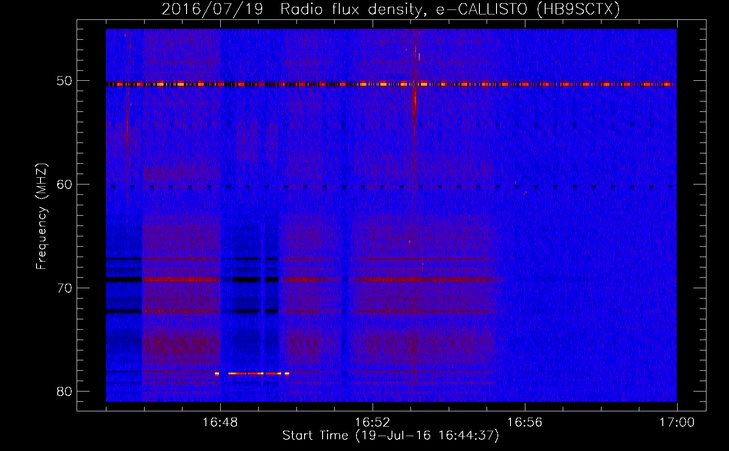Click the date '2016/07/19' in the title

(x=212, y=9)
